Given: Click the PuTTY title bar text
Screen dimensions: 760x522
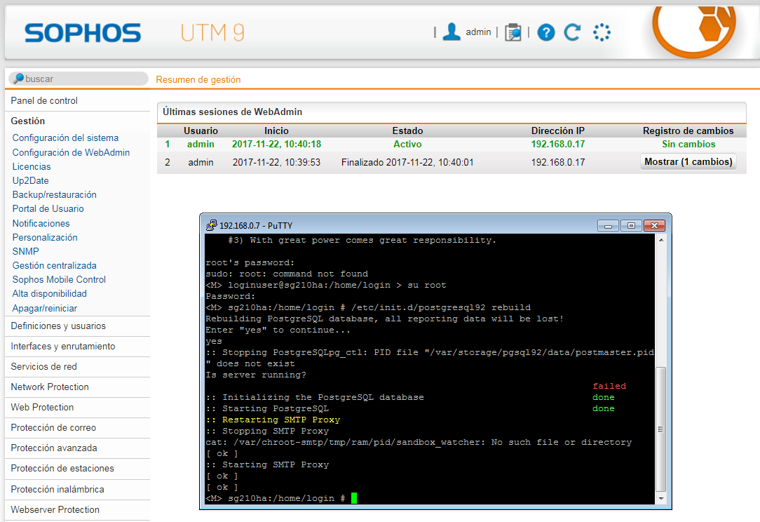Looking at the screenshot, I should pos(256,226).
